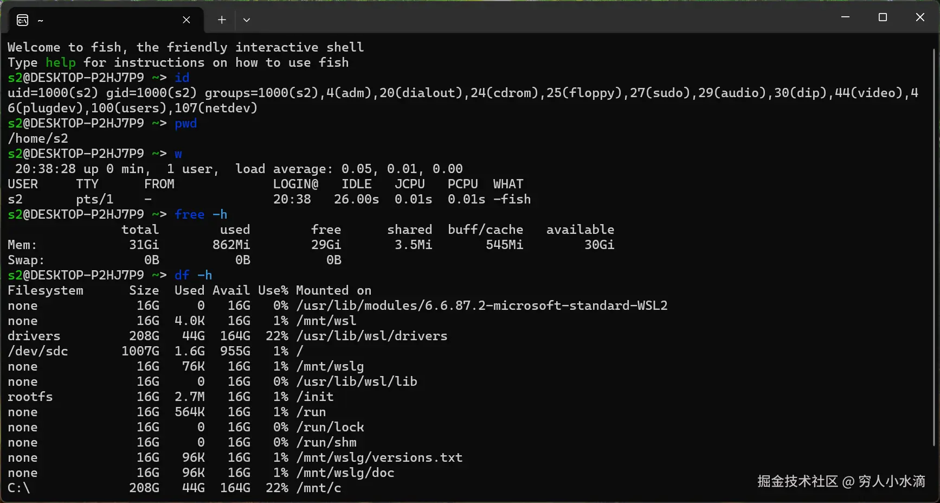Click the vertical scrollbar on the right edge
Image resolution: width=940 pixels, height=503 pixels.
coord(934,247)
